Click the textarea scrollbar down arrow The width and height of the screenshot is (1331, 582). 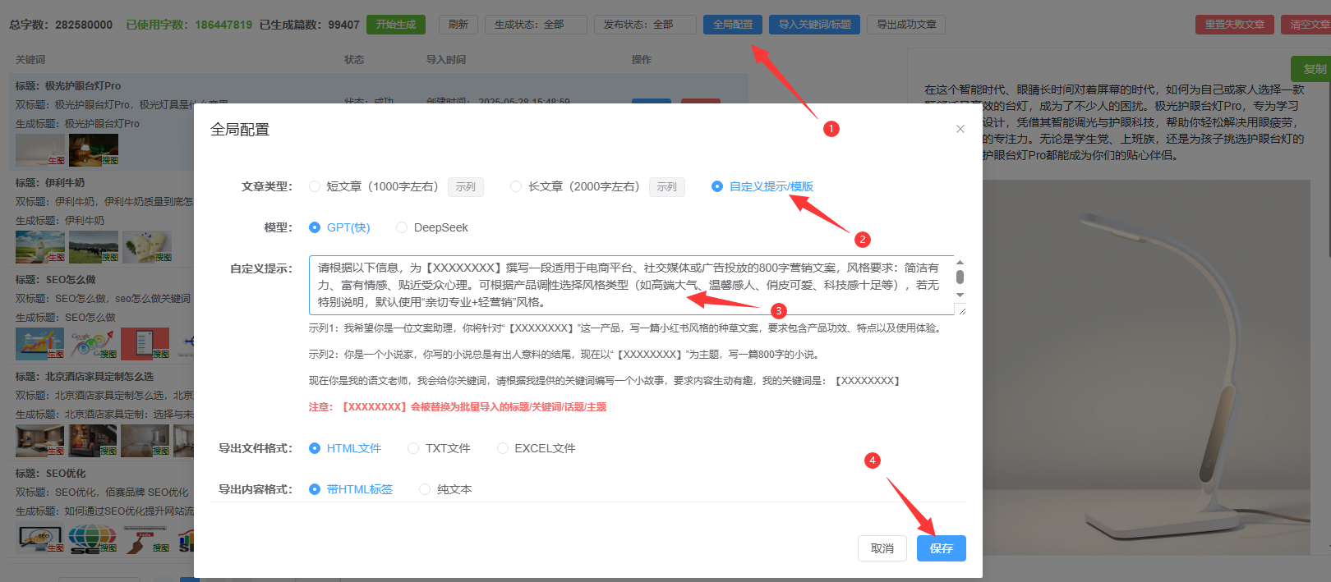coord(960,295)
